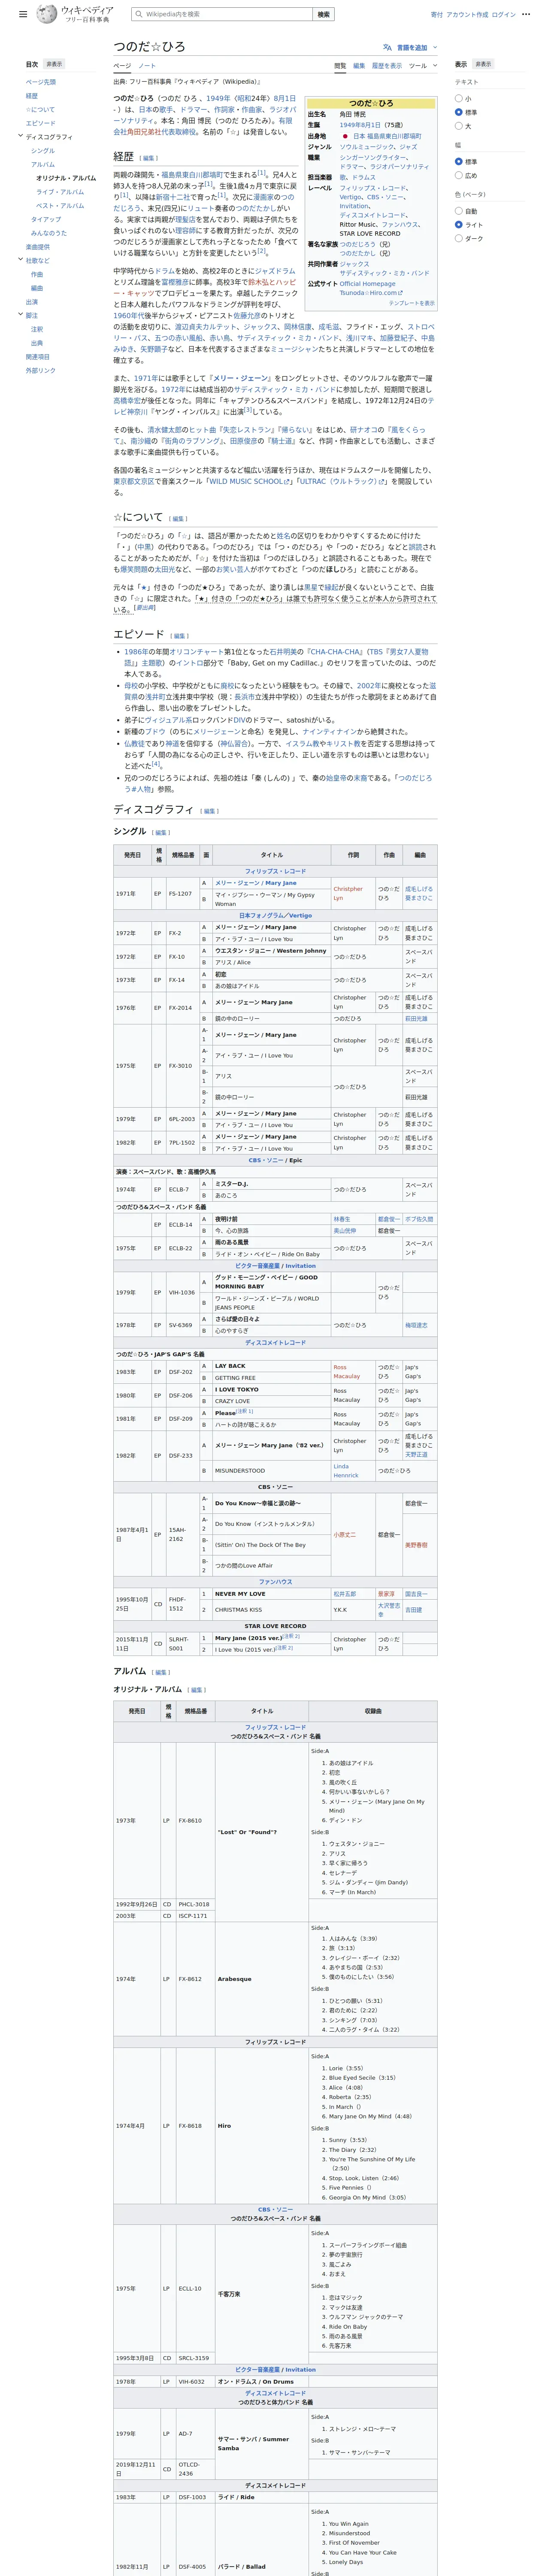This screenshot has height=2576, width=551.
Task: Switch to the ページ tab
Action: (121, 66)
